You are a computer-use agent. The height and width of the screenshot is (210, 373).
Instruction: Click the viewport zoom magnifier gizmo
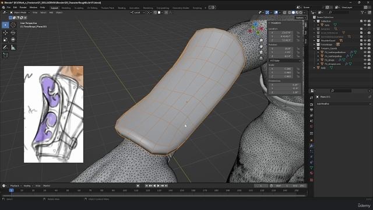[x=261, y=40]
